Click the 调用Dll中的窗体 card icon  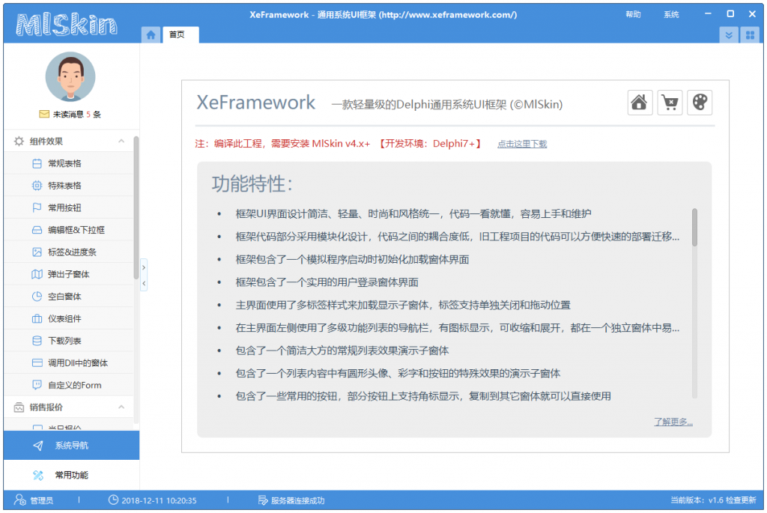pos(37,363)
